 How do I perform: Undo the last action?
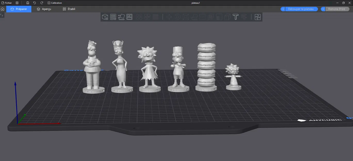point(34,3)
